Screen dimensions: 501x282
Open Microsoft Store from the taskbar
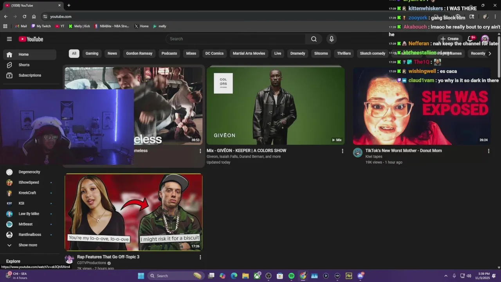pos(280,276)
